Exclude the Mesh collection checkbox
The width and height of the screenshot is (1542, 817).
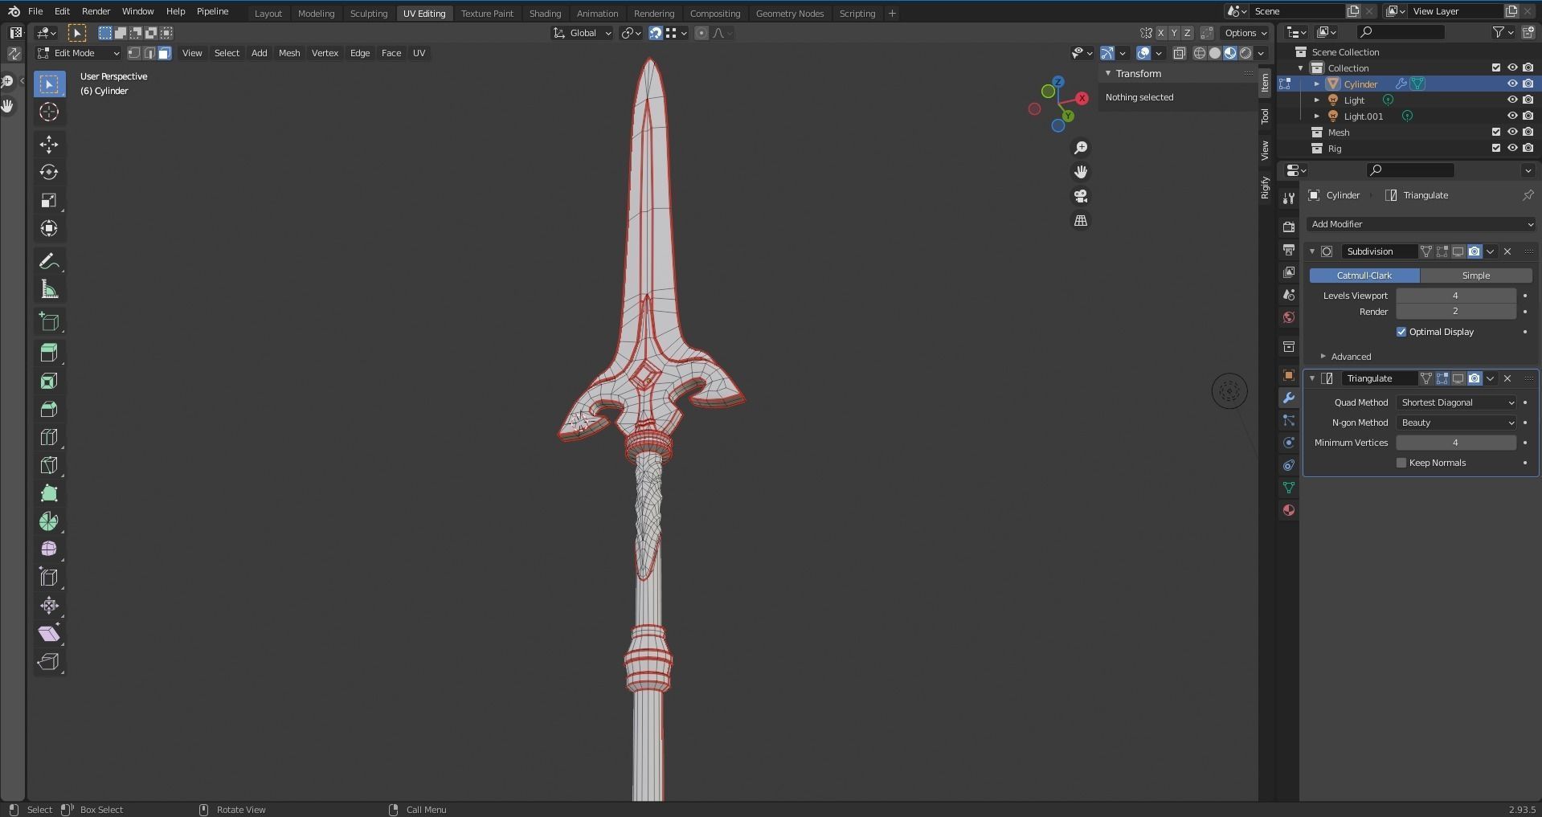click(x=1495, y=133)
